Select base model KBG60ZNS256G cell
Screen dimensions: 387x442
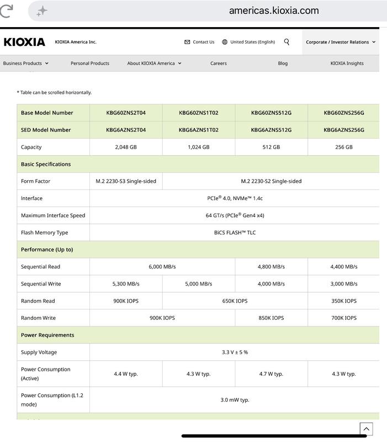pos(343,113)
